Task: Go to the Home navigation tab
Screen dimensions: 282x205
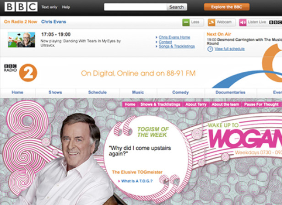Action: pyautogui.click(x=17, y=92)
